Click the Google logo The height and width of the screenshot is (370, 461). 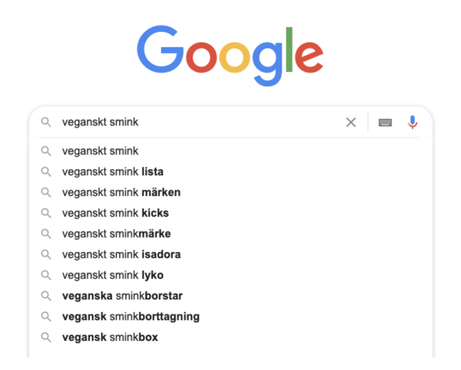point(230,54)
